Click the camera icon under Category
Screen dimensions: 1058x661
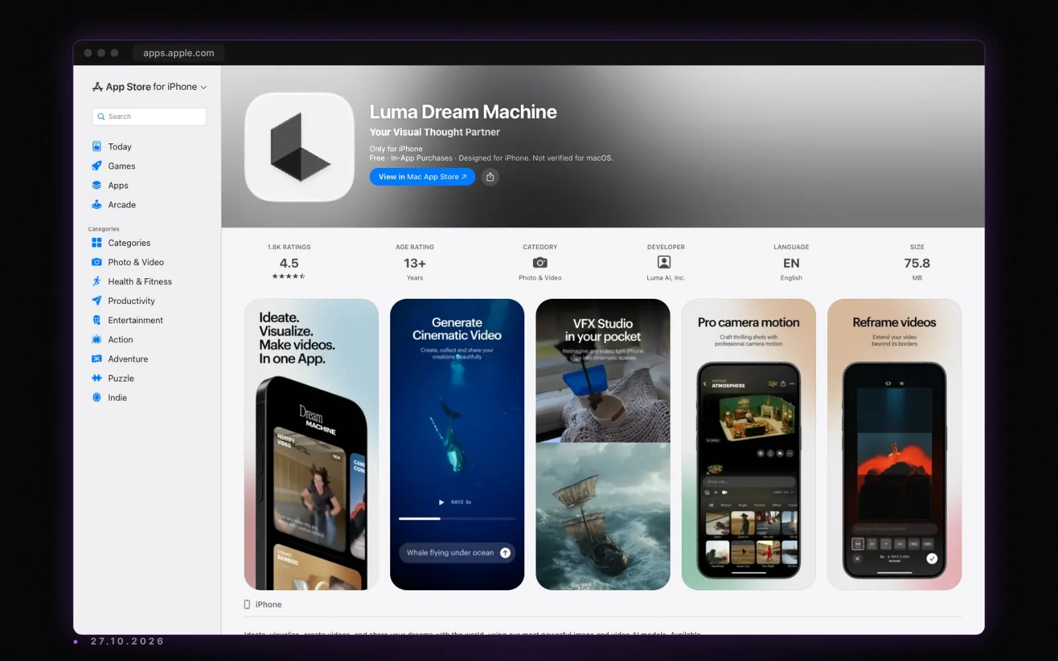point(540,262)
